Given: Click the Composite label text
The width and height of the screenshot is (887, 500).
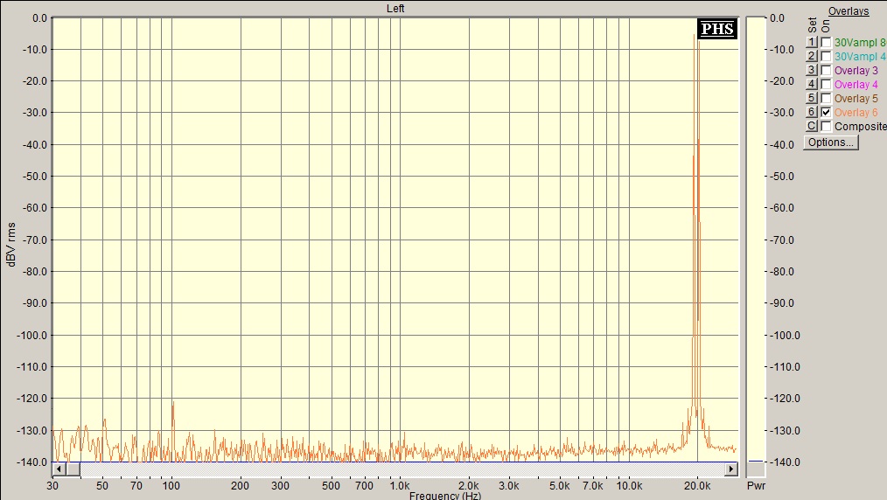Looking at the screenshot, I should pos(861,127).
